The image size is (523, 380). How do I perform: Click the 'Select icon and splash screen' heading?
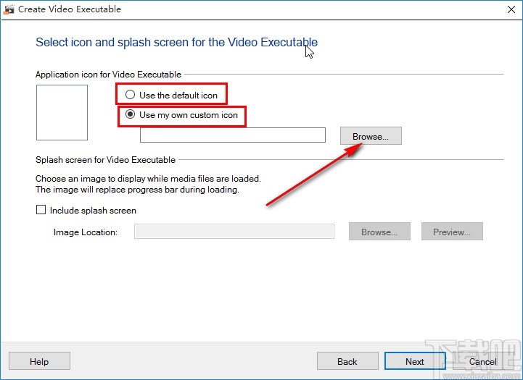[x=176, y=42]
